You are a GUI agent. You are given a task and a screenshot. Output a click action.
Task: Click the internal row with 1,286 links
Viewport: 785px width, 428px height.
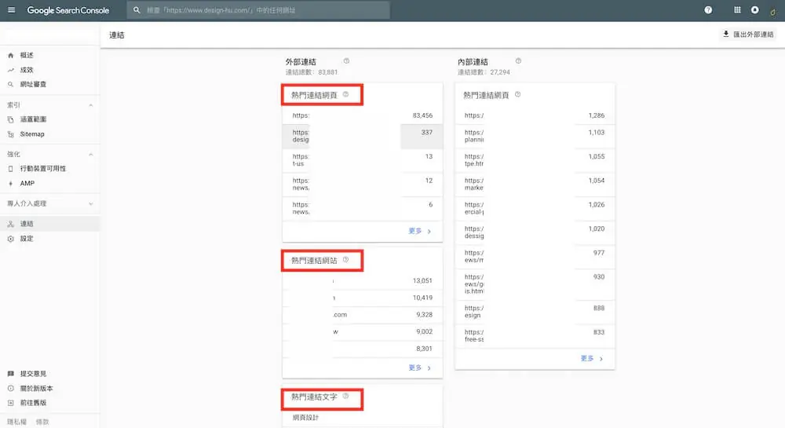(535, 115)
